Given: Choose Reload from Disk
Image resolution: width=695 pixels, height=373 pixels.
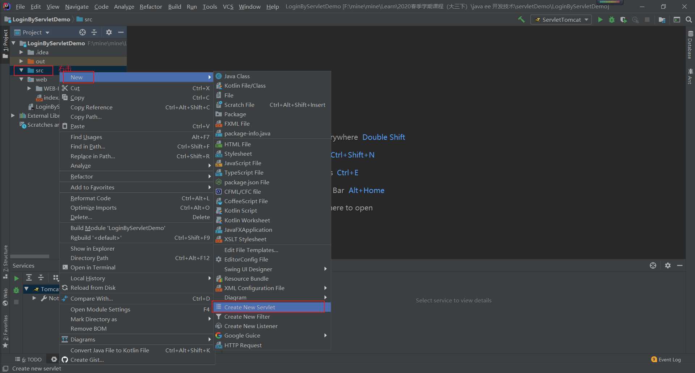Looking at the screenshot, I should [x=137, y=288].
